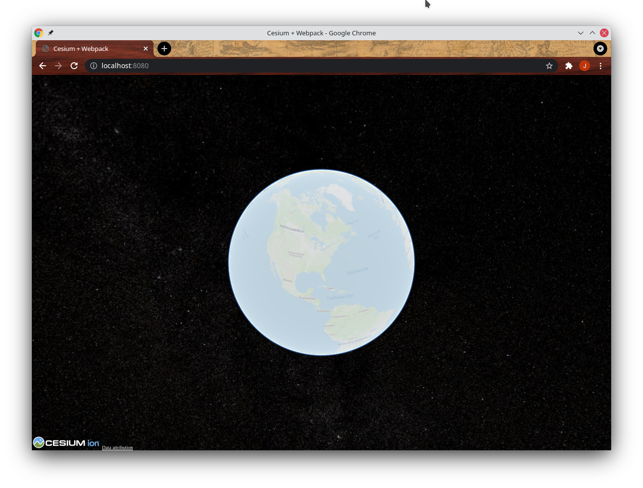
Task: Open the Extensions puzzle icon
Action: 569,66
